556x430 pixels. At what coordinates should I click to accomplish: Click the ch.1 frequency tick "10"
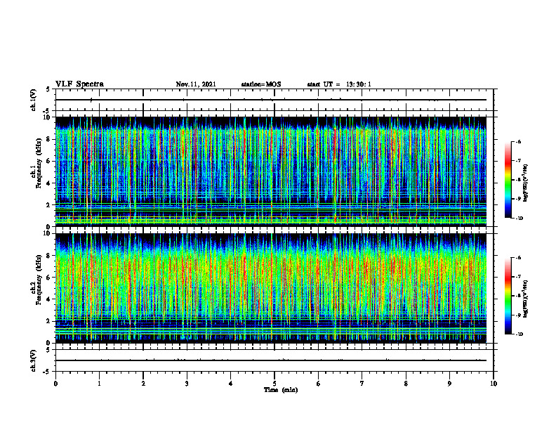[47, 117]
